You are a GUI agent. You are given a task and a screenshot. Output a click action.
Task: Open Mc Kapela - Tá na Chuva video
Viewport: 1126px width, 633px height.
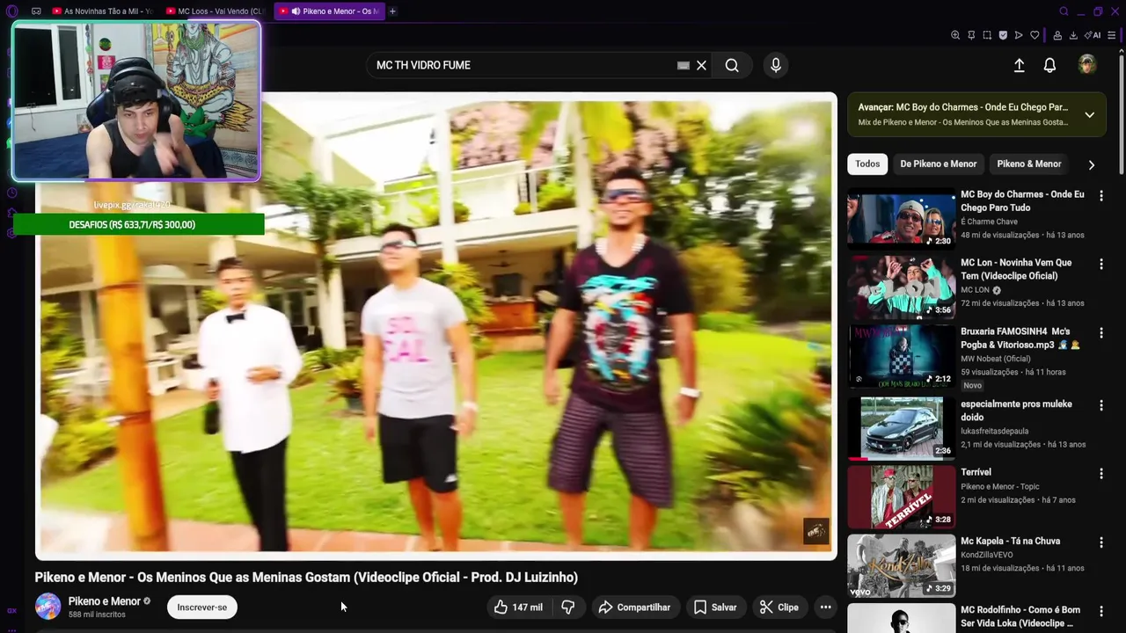coord(901,565)
